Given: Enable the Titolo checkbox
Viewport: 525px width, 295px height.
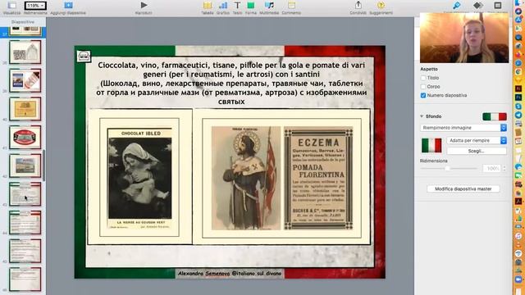Looking at the screenshot, I should click(423, 78).
